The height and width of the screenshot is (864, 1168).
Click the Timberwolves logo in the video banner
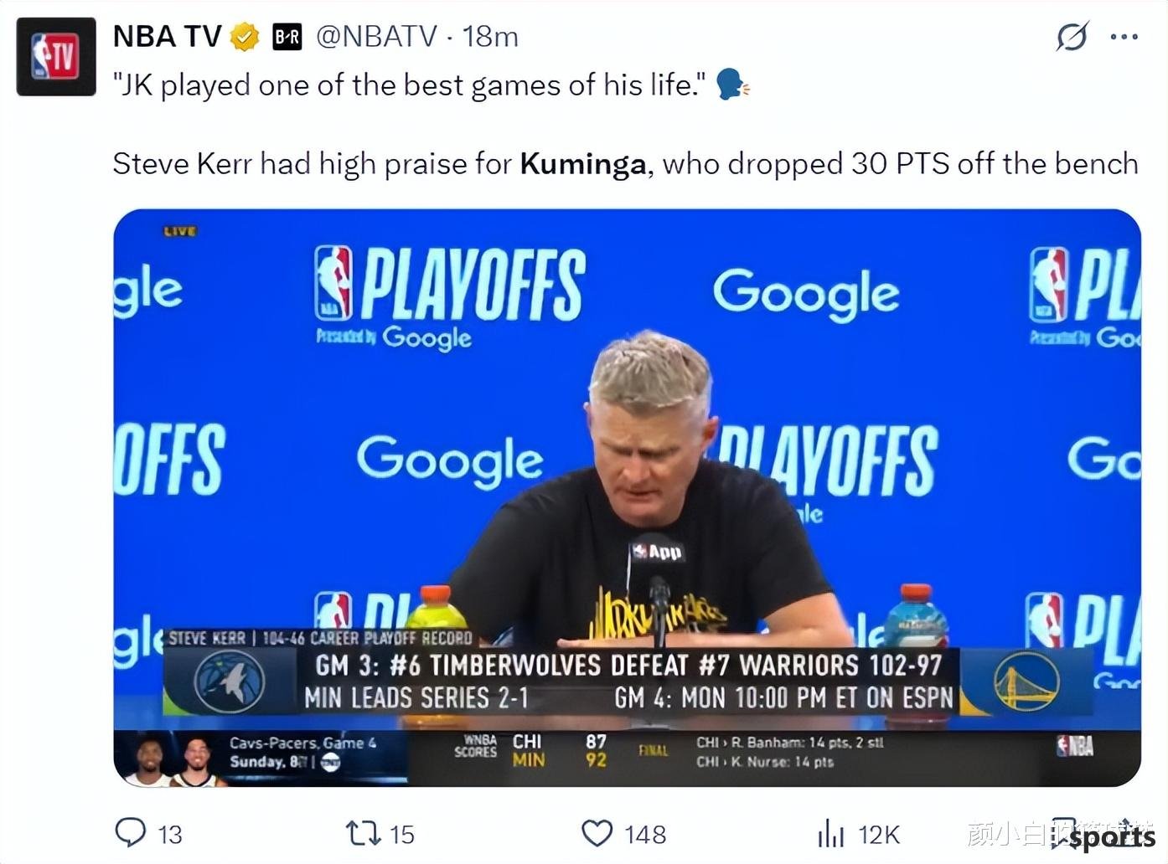point(230,681)
